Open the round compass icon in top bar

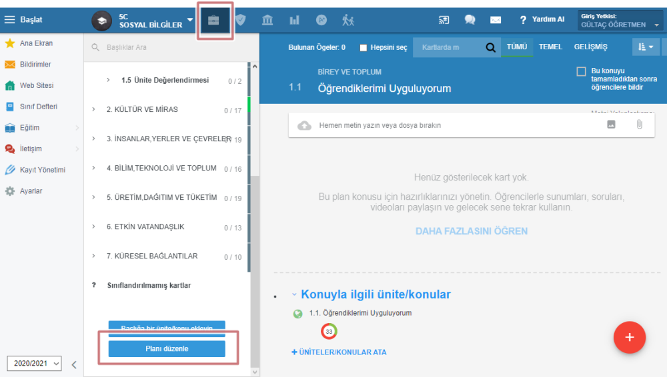pyautogui.click(x=321, y=19)
